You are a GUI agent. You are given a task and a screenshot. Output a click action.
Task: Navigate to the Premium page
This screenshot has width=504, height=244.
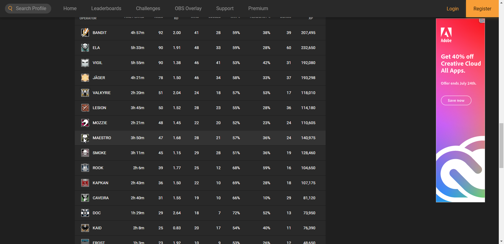point(258,9)
